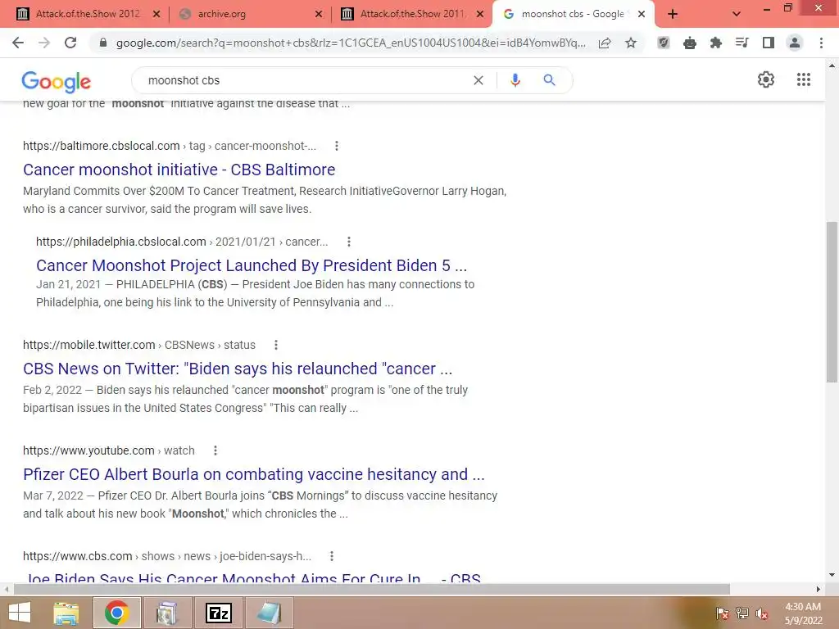Open the Chrome profile avatar
Screen dimensions: 839x629
click(795, 43)
